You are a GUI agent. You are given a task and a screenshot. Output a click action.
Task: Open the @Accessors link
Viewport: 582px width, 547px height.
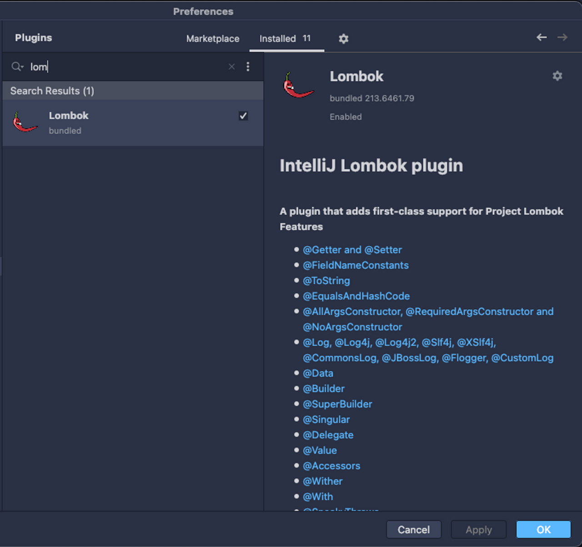pyautogui.click(x=331, y=466)
